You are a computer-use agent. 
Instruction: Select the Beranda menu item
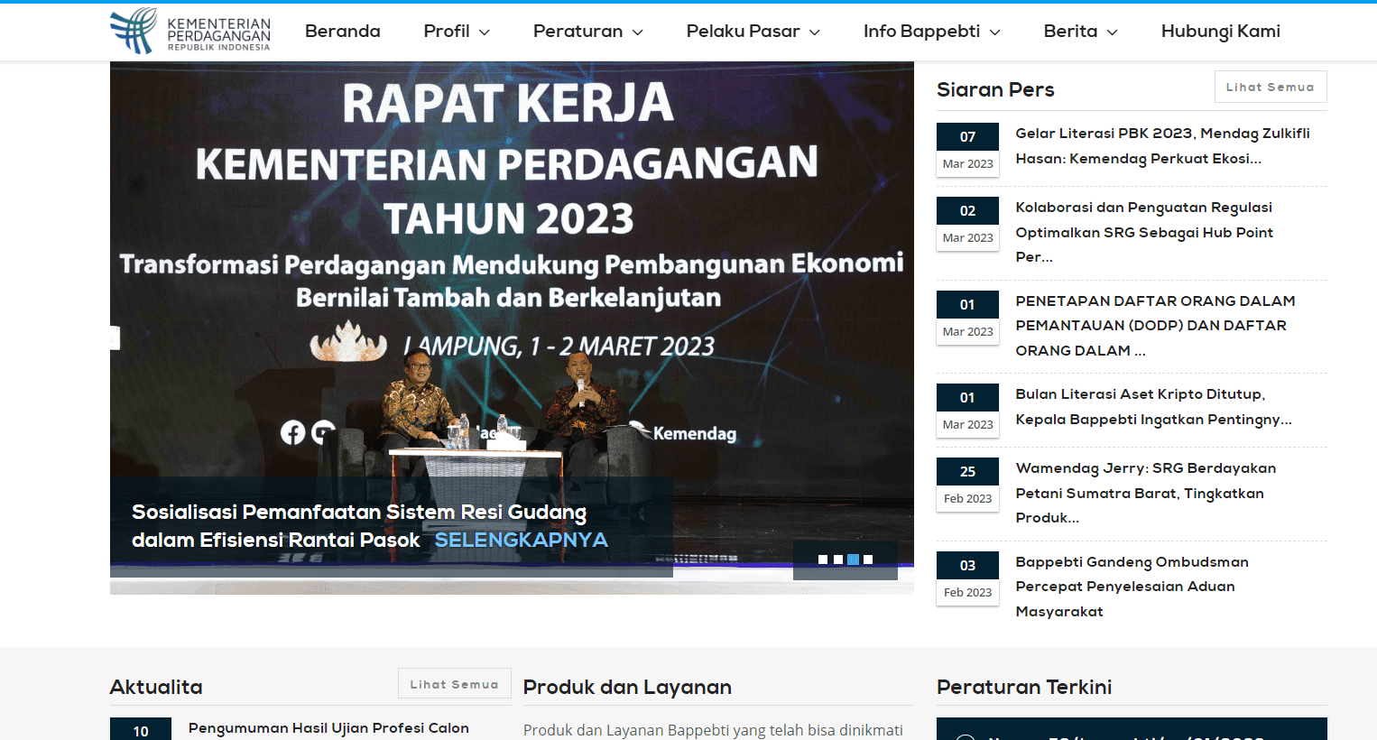tap(343, 31)
